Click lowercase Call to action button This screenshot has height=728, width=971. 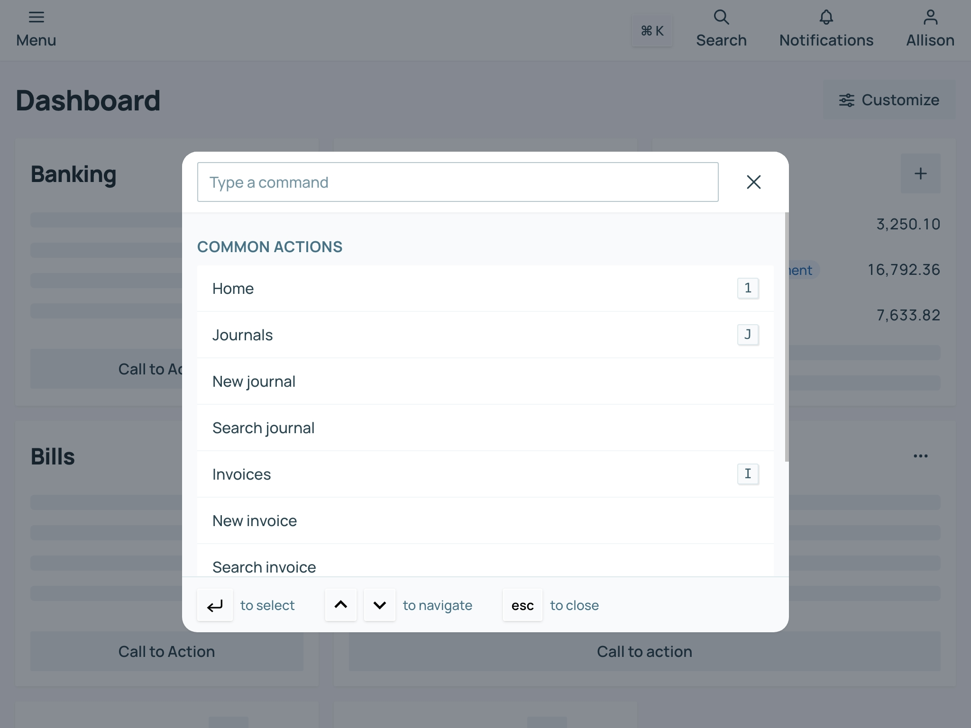point(644,651)
